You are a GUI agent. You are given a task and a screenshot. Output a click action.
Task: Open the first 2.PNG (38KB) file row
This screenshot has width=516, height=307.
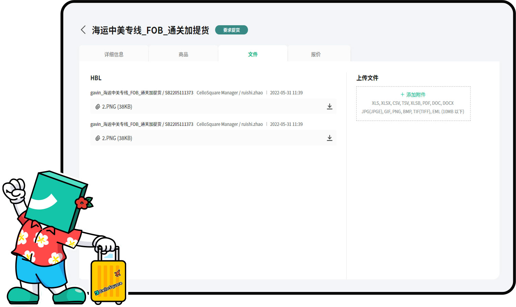tap(213, 107)
